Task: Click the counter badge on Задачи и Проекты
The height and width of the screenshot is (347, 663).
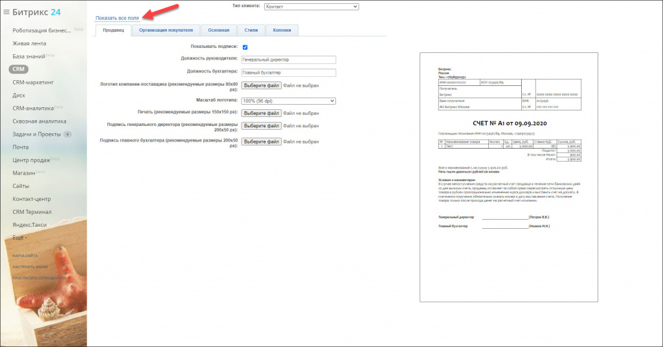Action: 67,134
